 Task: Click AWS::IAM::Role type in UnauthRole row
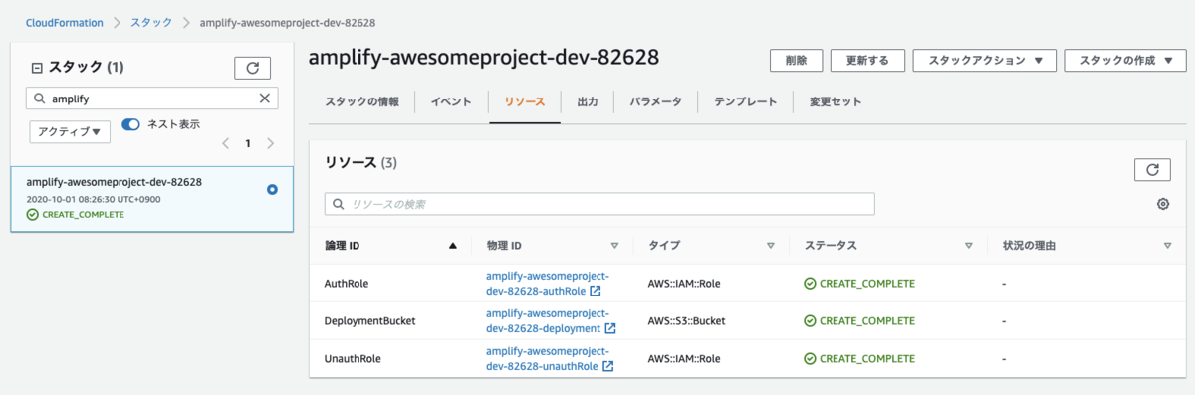[684, 358]
